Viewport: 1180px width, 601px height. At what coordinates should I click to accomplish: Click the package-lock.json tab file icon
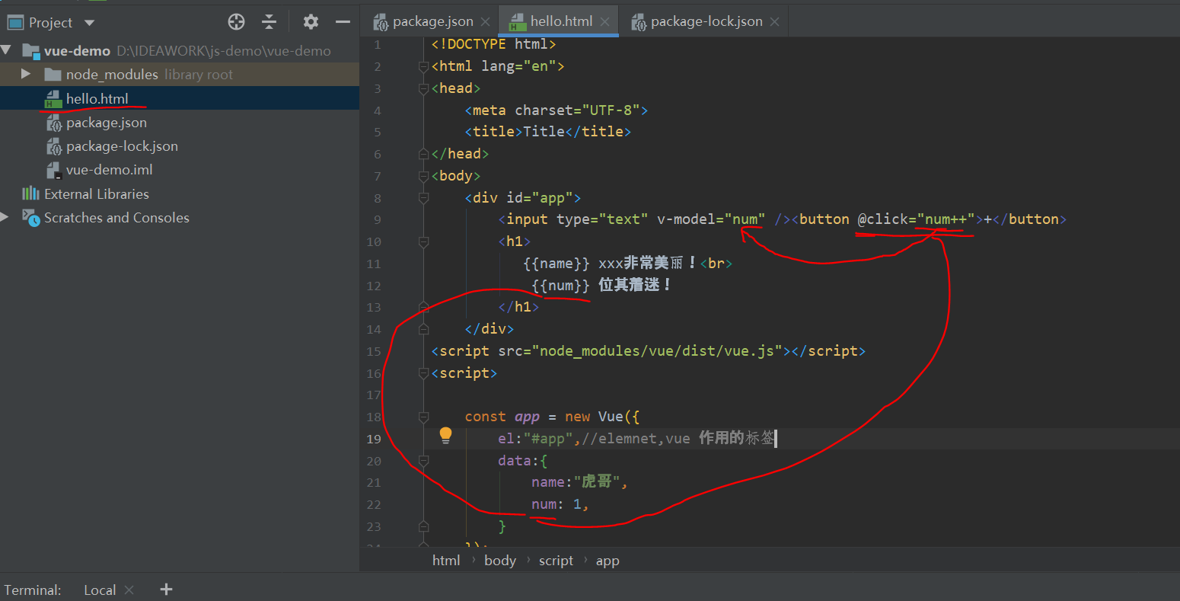(639, 21)
